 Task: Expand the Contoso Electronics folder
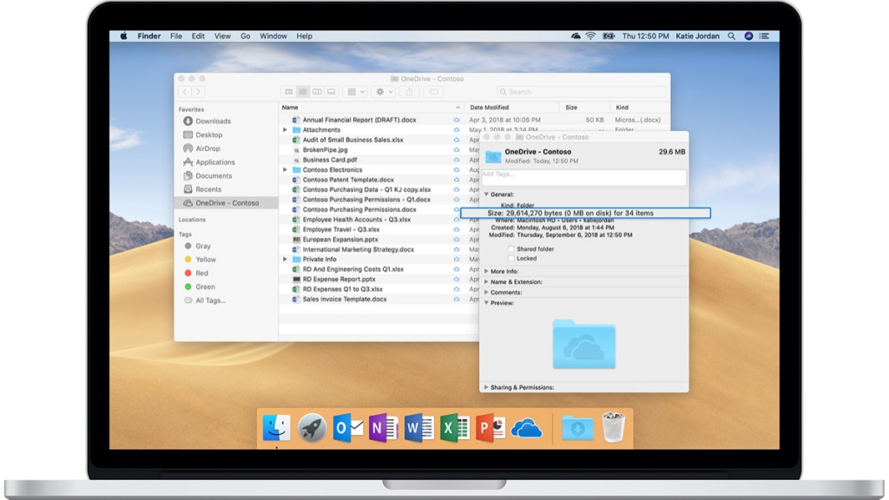tap(285, 169)
